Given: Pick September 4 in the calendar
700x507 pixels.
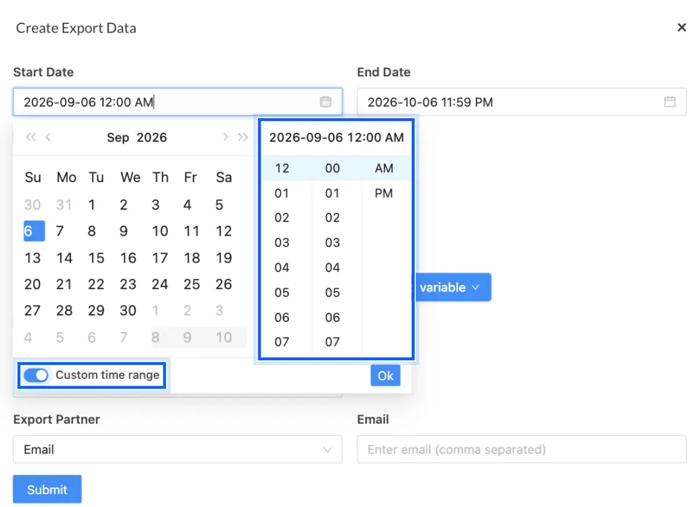Looking at the screenshot, I should pyautogui.click(x=187, y=205).
